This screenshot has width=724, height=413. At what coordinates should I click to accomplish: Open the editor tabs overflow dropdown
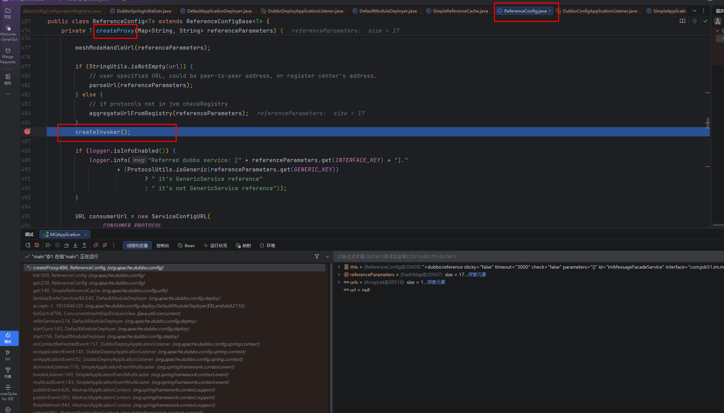point(694,11)
